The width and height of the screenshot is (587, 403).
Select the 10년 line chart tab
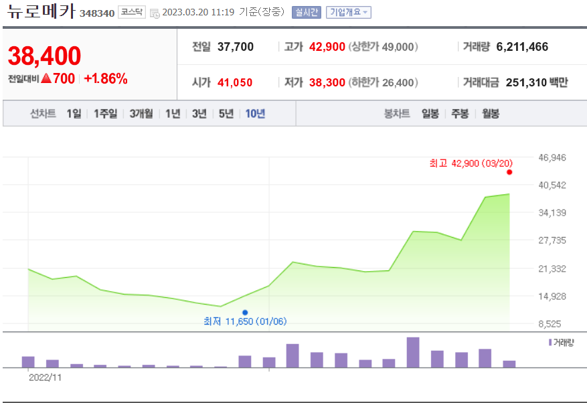255,114
